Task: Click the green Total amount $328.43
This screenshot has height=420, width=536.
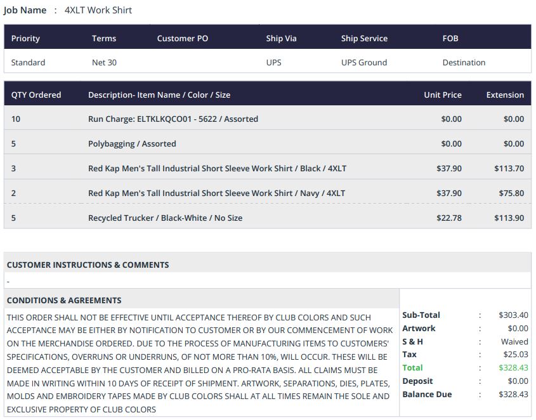Action: (513, 368)
